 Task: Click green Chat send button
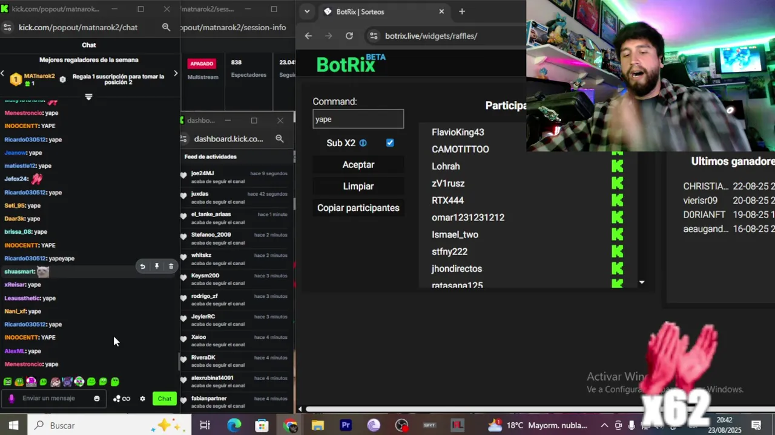coord(165,399)
